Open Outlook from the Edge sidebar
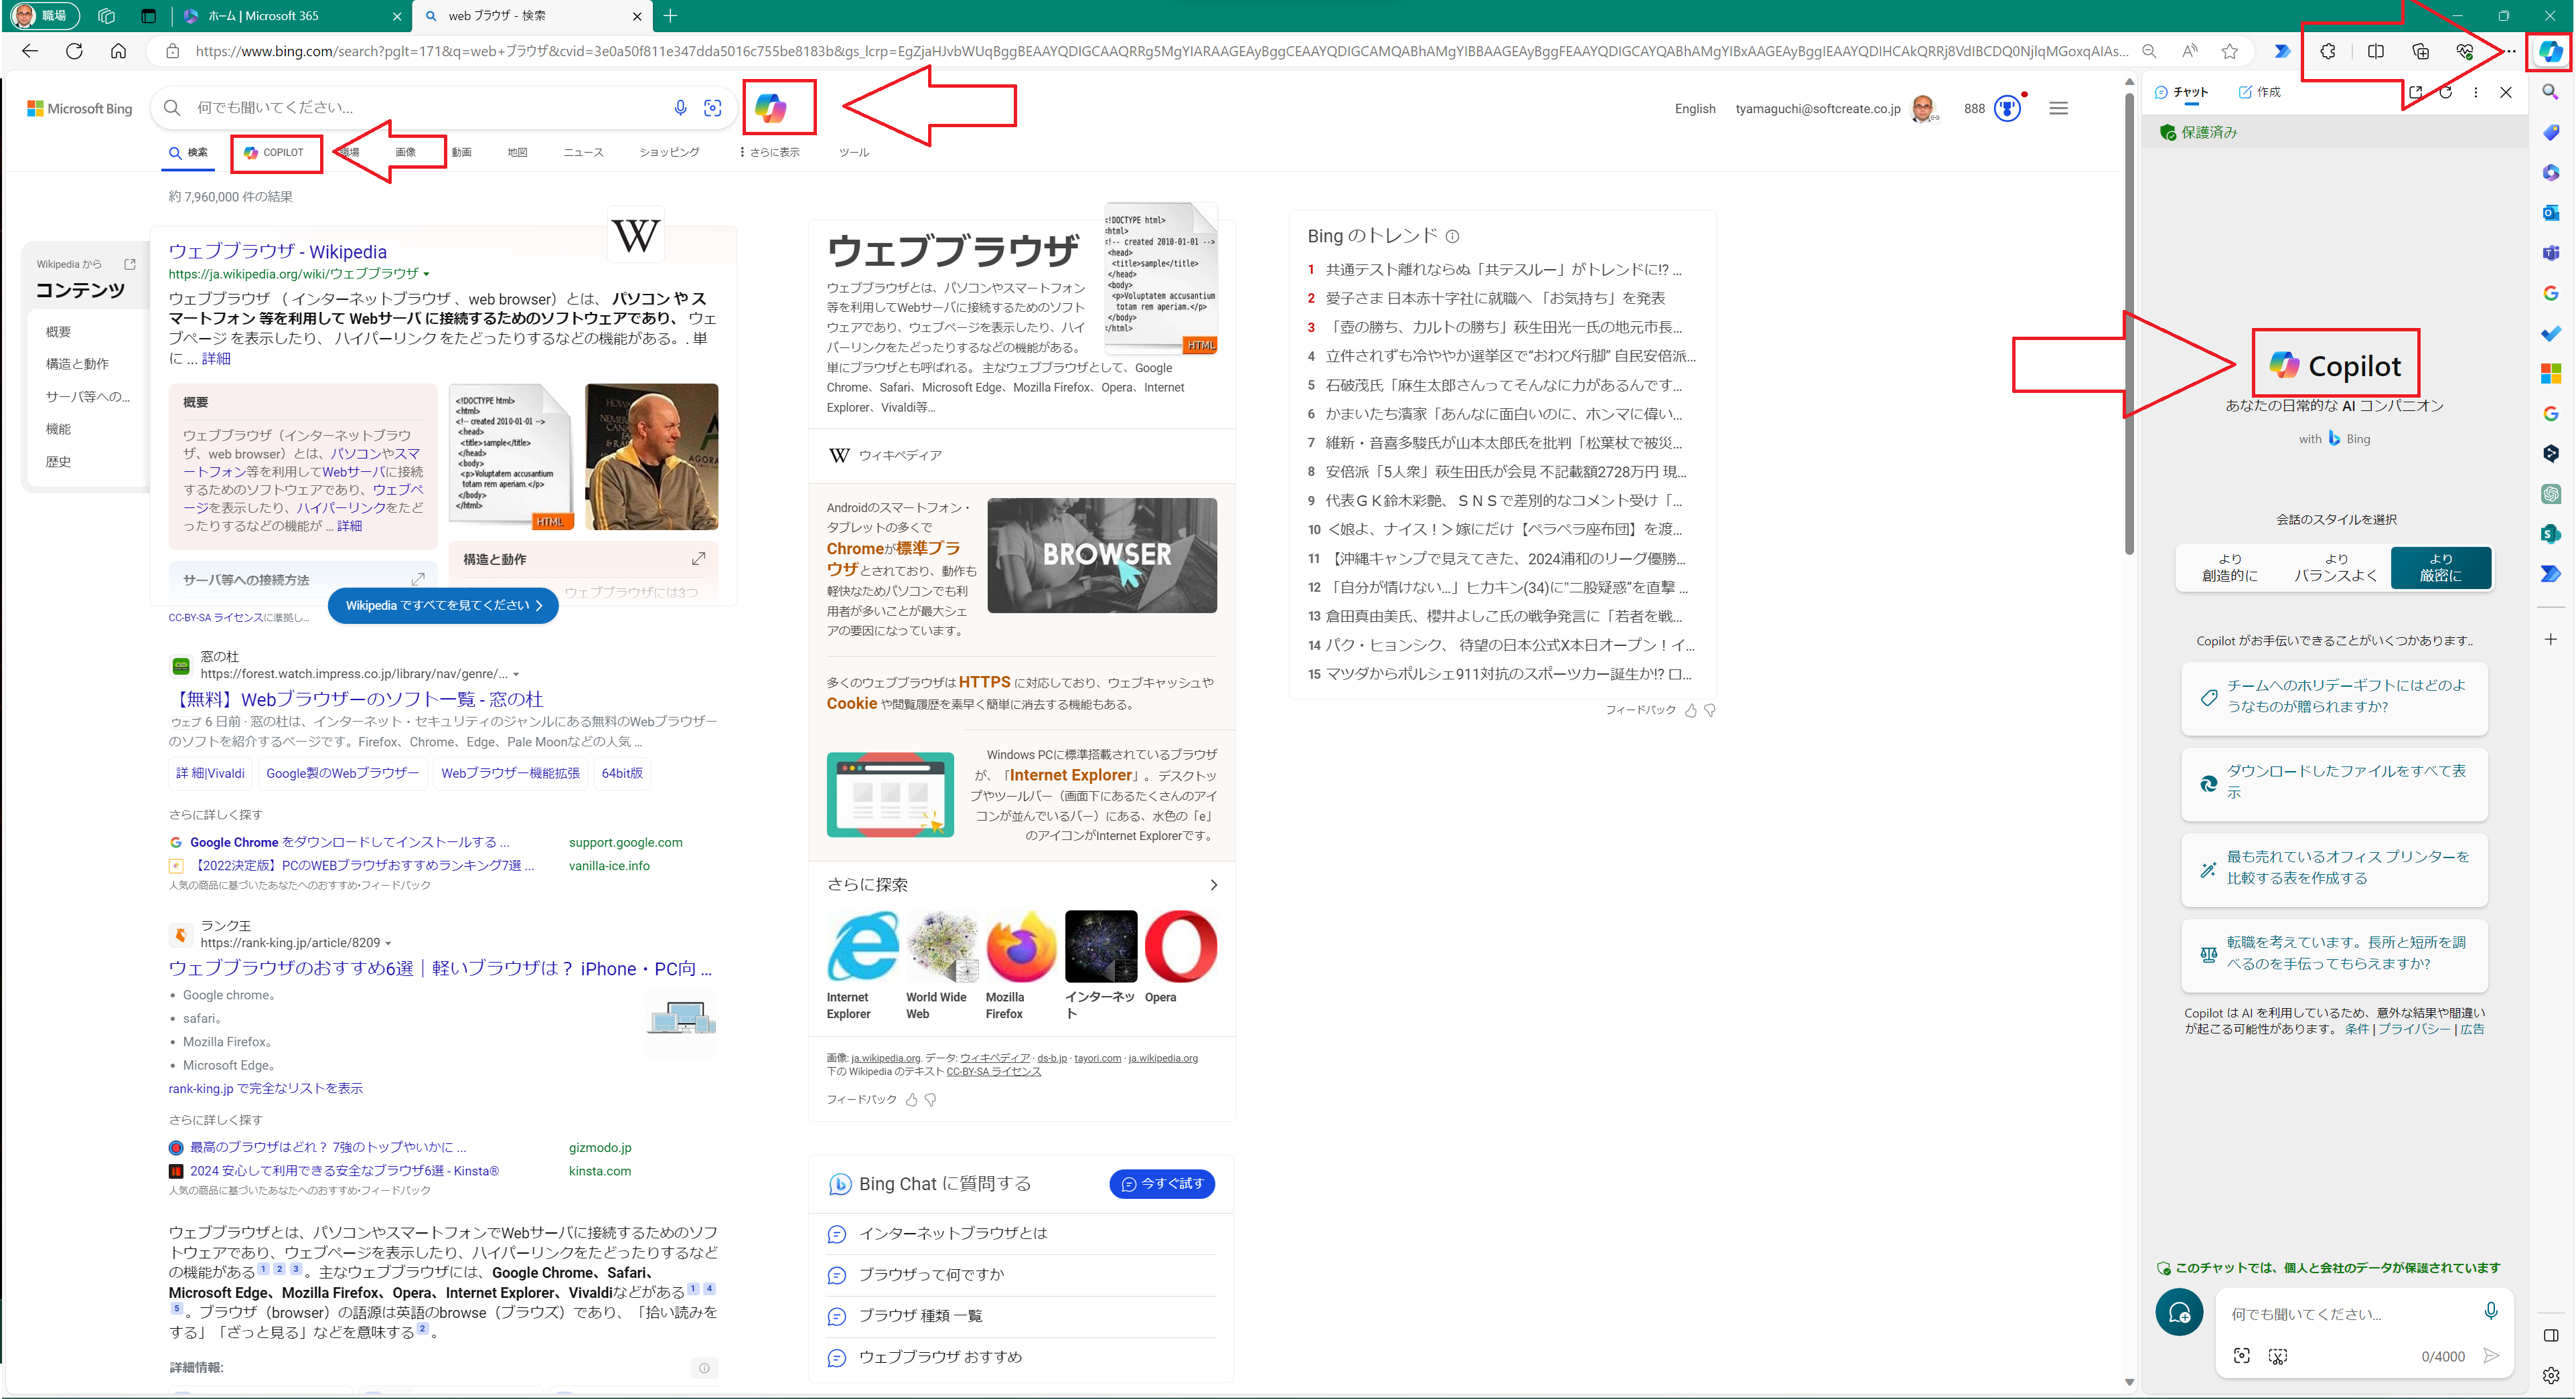2576x1399 pixels. (x=2551, y=212)
